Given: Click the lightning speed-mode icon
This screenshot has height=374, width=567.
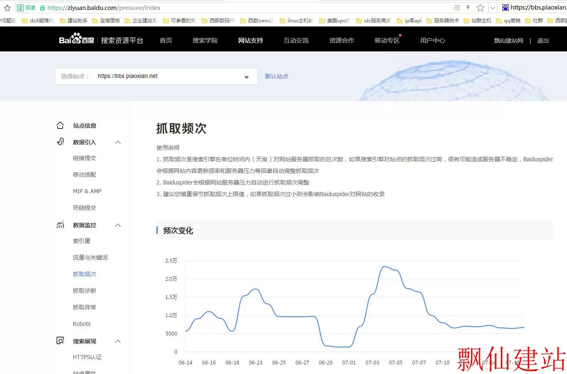Looking at the screenshot, I should pyautogui.click(x=468, y=8).
